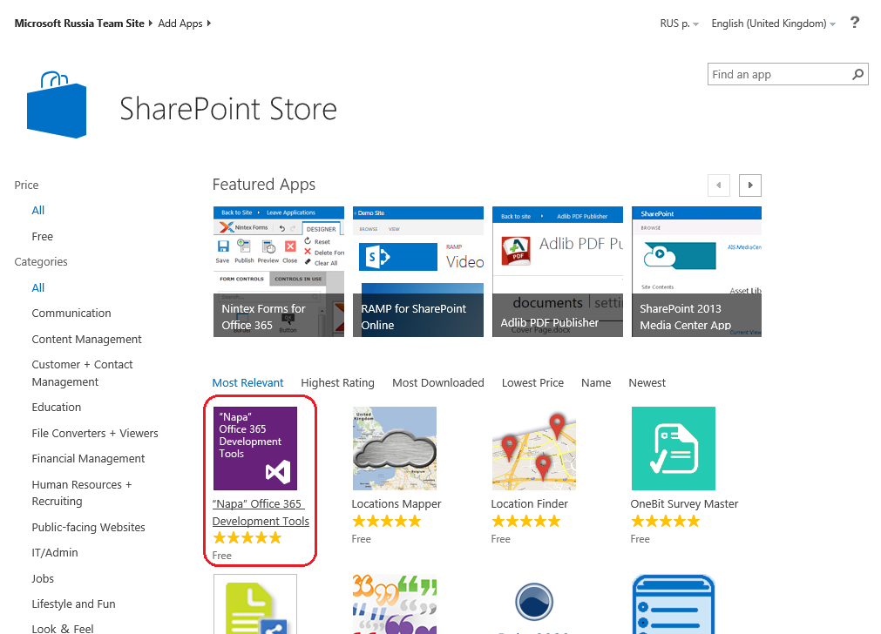Open the "Napa" Office 365 Development Tools app icon
Screen dimensions: 881x634
(254, 447)
